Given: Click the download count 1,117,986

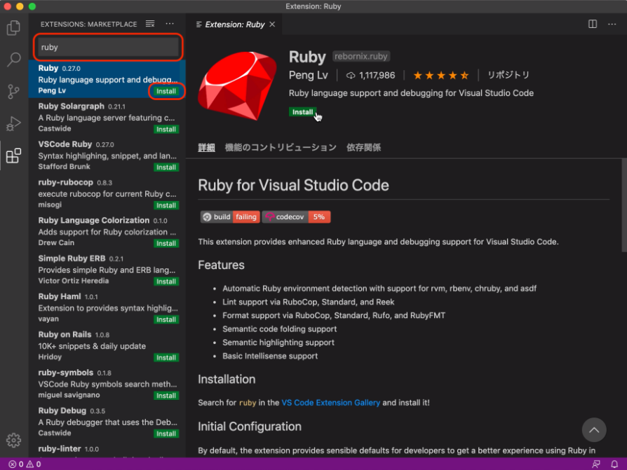Looking at the screenshot, I should click(x=371, y=75).
